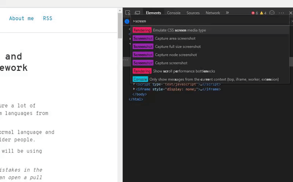293x182 pixels.
Task: Expand the iframe node in DOM tree
Action: pyautogui.click(x=134, y=89)
